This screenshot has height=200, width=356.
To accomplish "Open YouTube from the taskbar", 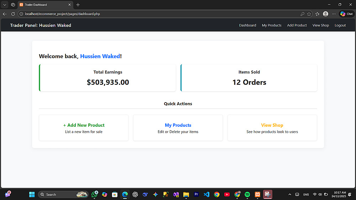I will click(227, 195).
